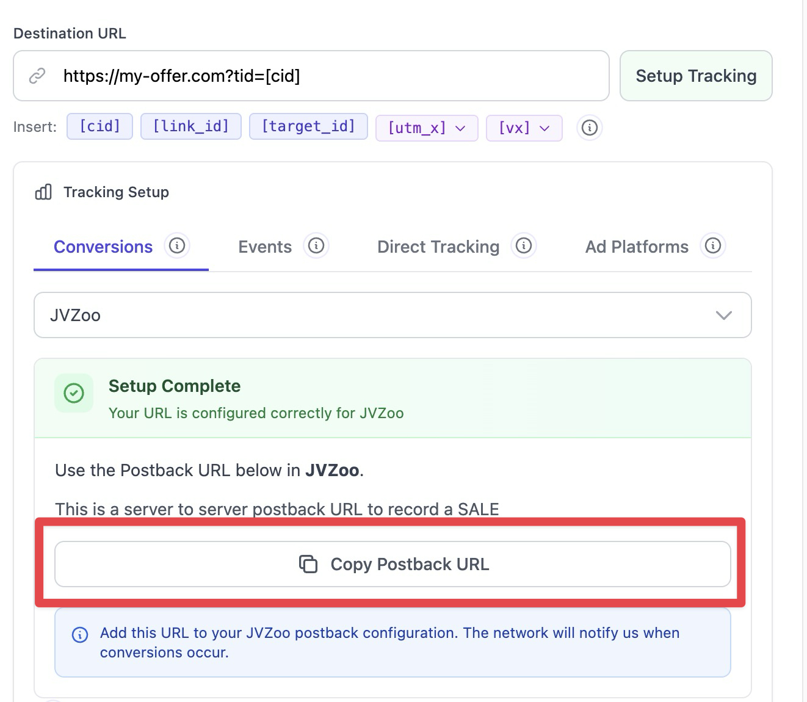Open info icon beside Direct Tracking tab
The width and height of the screenshot is (807, 702).
pyautogui.click(x=524, y=245)
